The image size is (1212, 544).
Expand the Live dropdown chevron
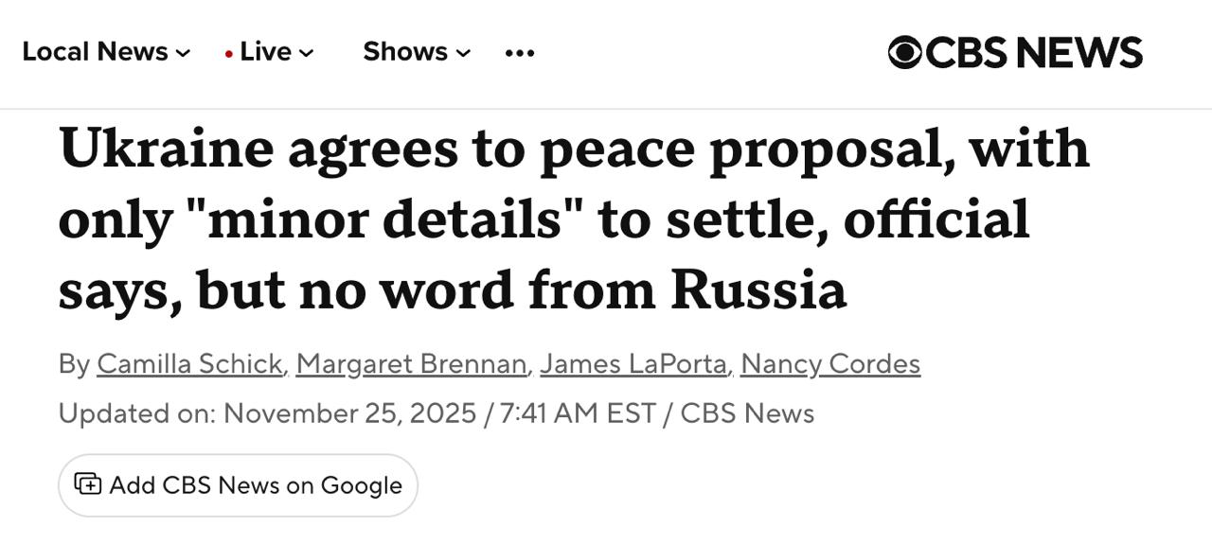pos(306,54)
